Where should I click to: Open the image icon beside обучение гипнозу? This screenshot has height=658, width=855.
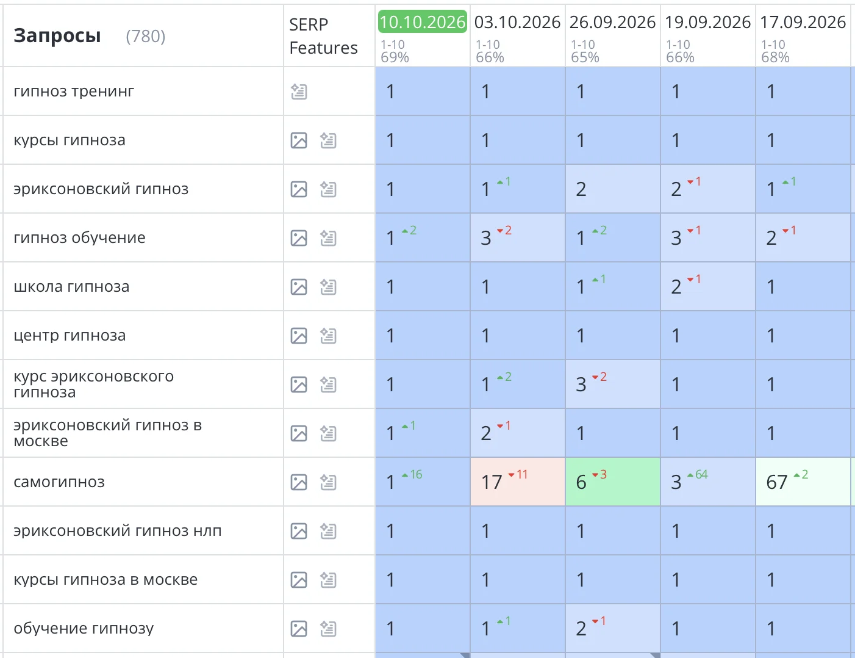tap(299, 629)
